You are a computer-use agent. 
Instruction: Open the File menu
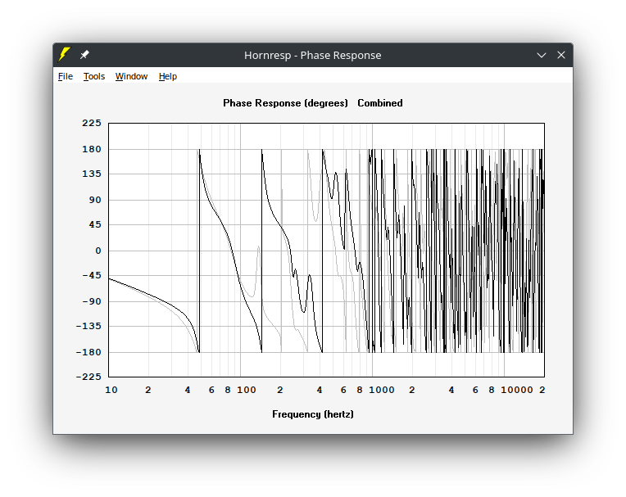[x=66, y=76]
